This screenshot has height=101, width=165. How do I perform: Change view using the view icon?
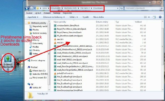(145, 17)
